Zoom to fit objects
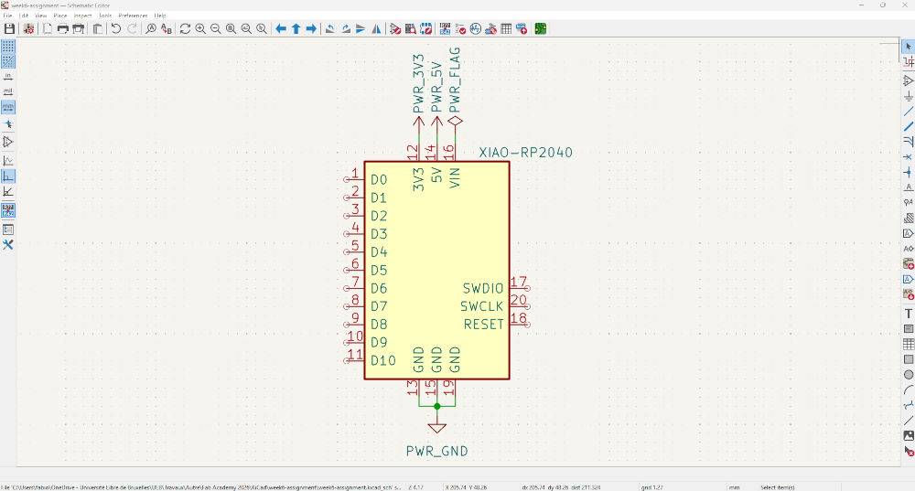The height and width of the screenshot is (491, 915). (x=246, y=28)
